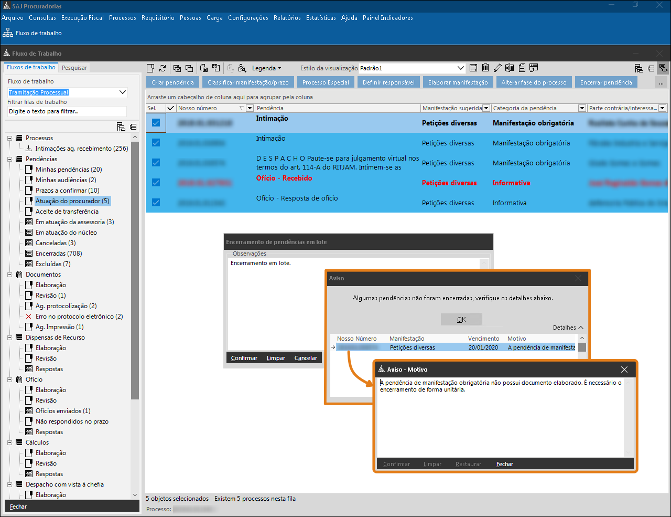This screenshot has height=517, width=671.
Task: Click the trash can icon in the toolbar
Action: pos(485,68)
